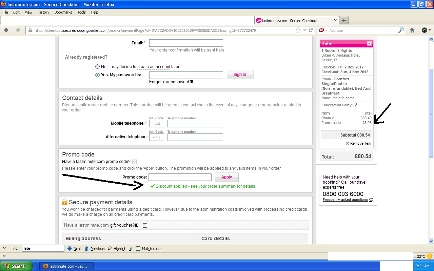This screenshot has height=271, width=434.
Task: Focus the password input field
Action: click(186, 75)
